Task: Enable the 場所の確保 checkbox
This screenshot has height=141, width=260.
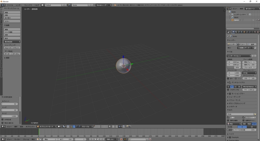Action: click(x=228, y=120)
